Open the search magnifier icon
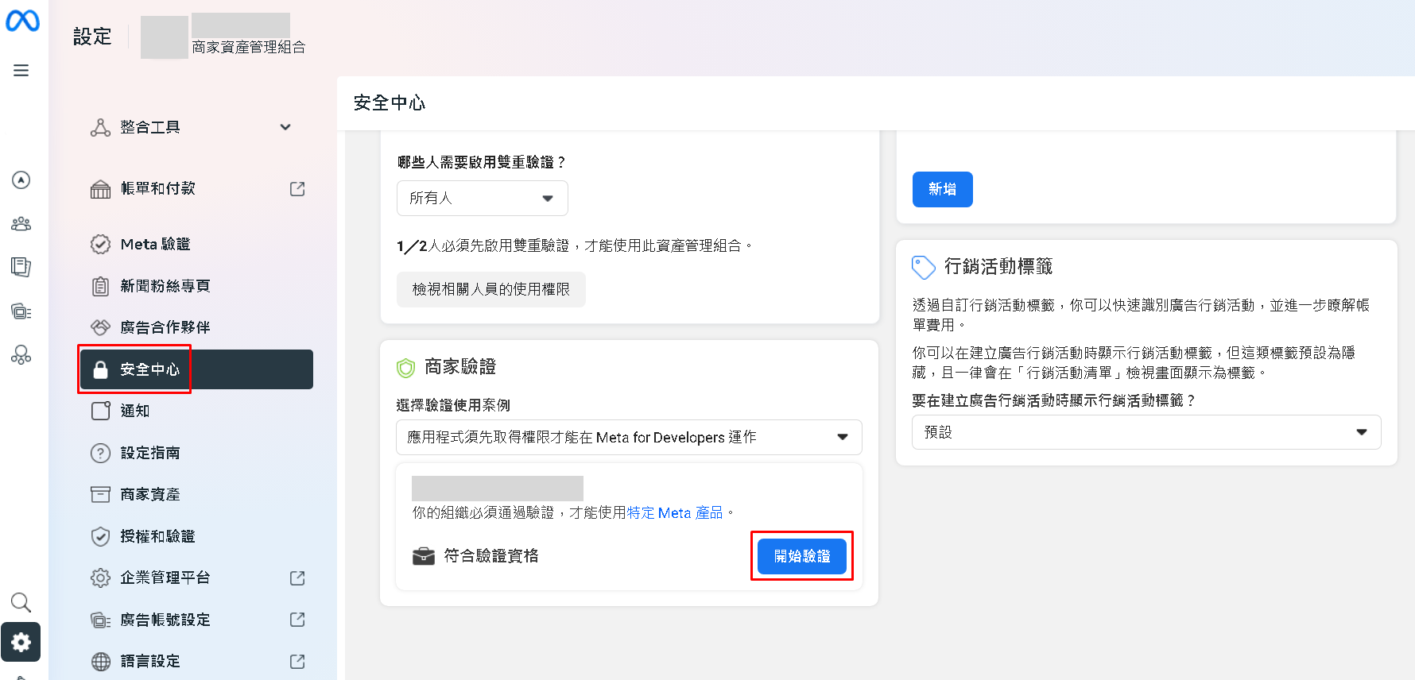Image resolution: width=1415 pixels, height=680 pixels. tap(21, 603)
